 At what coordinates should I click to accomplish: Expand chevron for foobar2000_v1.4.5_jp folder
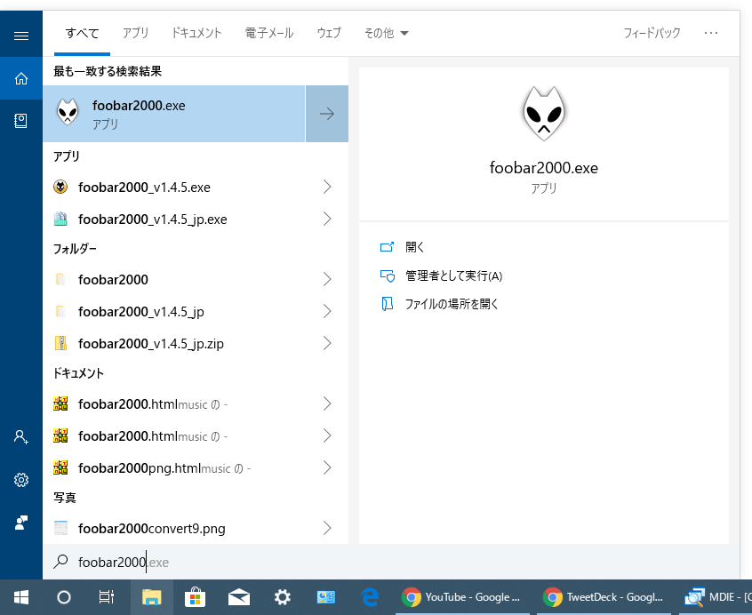[327, 311]
